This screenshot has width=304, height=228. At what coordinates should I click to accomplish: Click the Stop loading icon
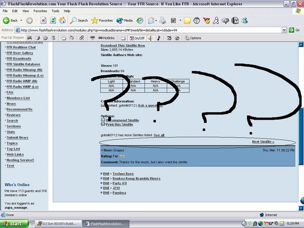pyautogui.click(x=43, y=20)
